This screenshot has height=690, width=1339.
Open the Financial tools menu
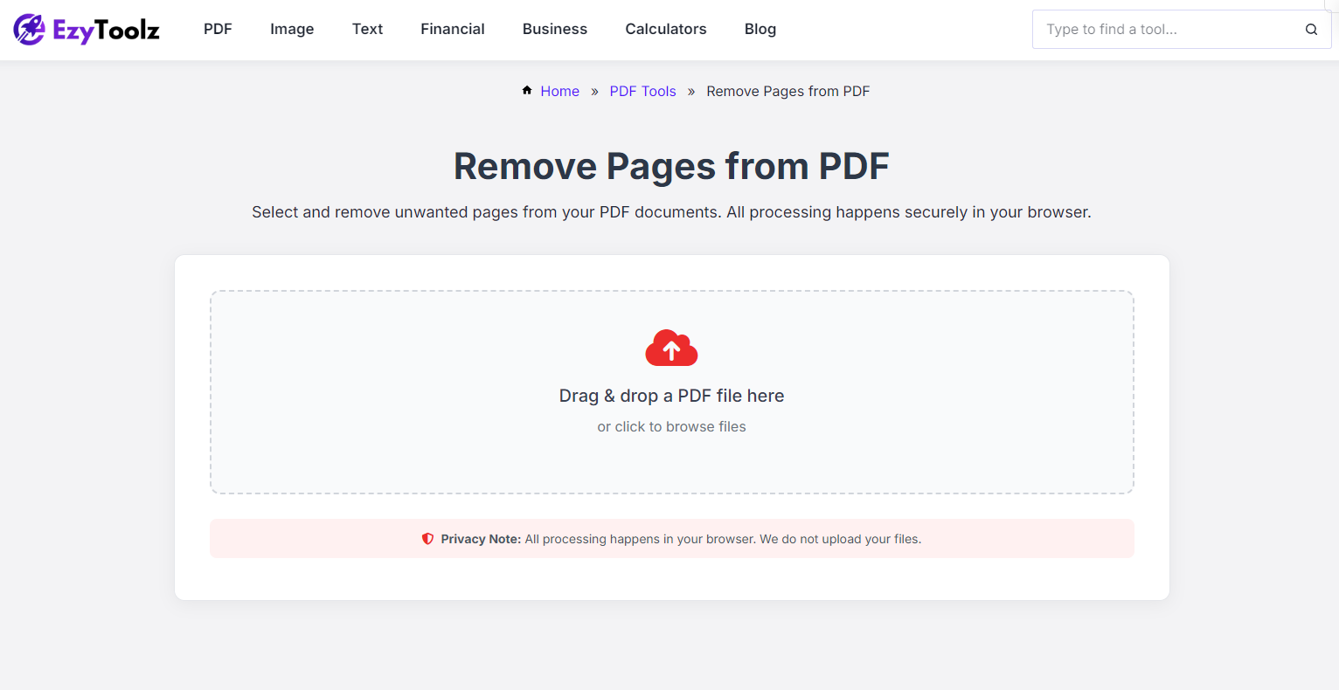pyautogui.click(x=452, y=29)
